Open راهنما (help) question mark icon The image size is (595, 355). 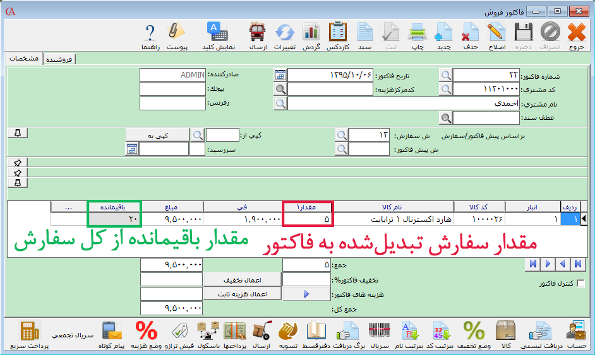click(150, 32)
